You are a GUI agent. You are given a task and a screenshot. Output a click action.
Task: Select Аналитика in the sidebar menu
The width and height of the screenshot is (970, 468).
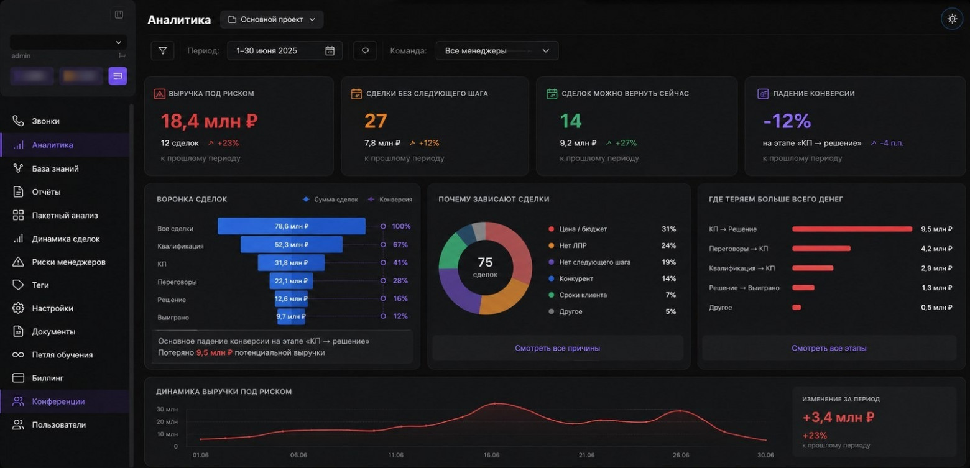pos(65,145)
